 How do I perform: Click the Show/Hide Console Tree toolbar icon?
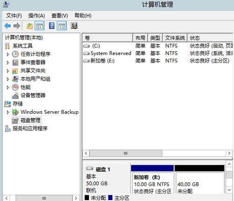click(x=39, y=26)
